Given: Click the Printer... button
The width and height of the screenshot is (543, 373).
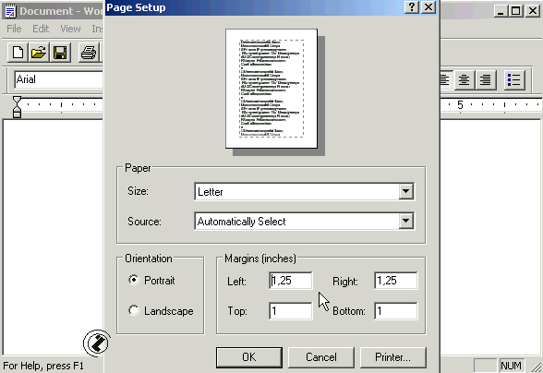Looking at the screenshot, I should point(392,357).
